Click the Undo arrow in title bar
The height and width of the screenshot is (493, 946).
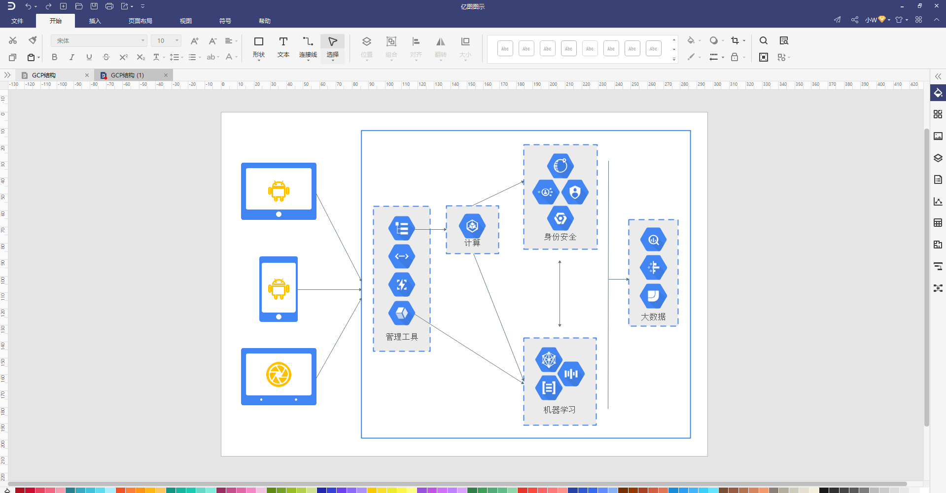point(28,6)
